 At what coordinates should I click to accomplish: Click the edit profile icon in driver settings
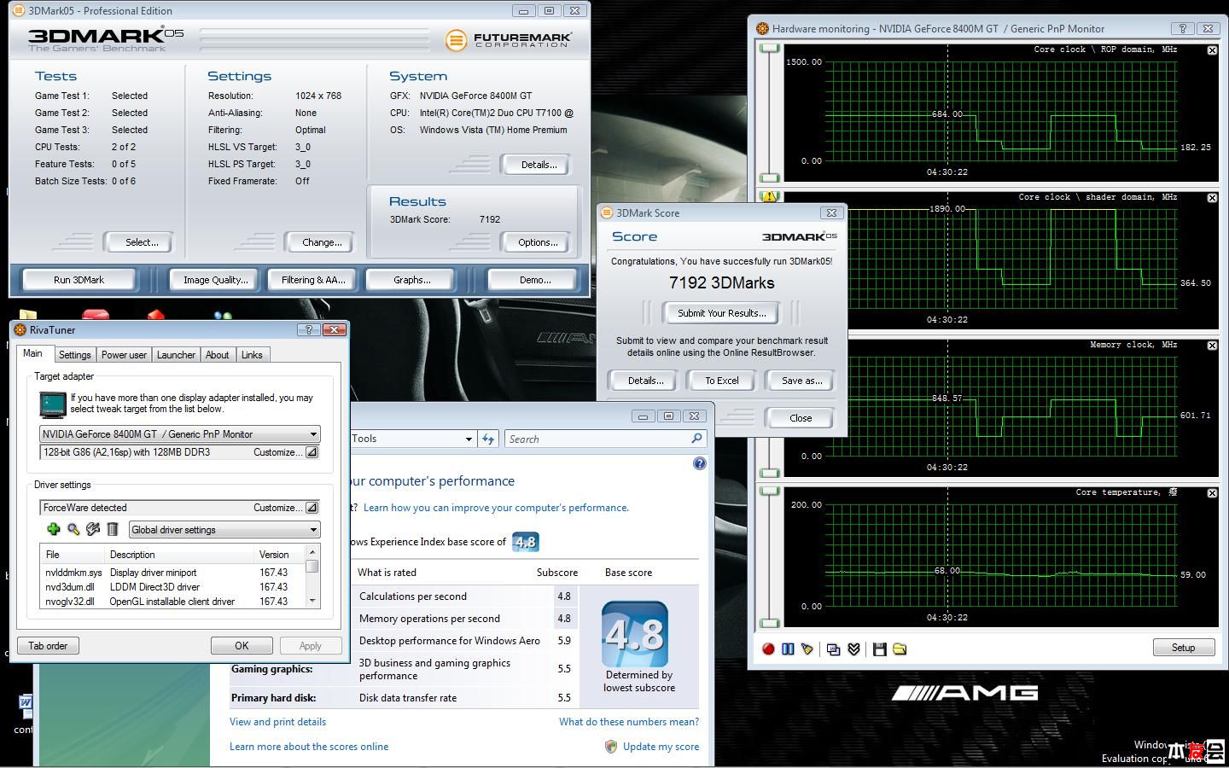coord(93,529)
